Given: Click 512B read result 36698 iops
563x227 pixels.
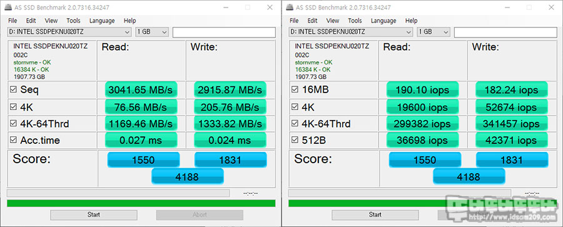Looking at the screenshot, I should click(423, 140).
